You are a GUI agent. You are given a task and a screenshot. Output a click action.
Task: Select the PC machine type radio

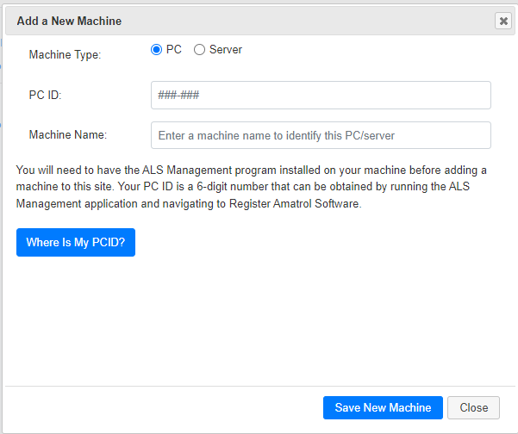click(156, 50)
